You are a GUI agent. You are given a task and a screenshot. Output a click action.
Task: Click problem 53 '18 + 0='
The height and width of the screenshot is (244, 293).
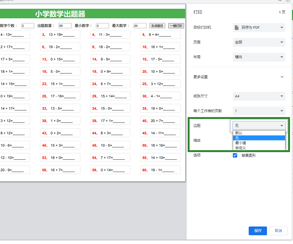coord(60,158)
